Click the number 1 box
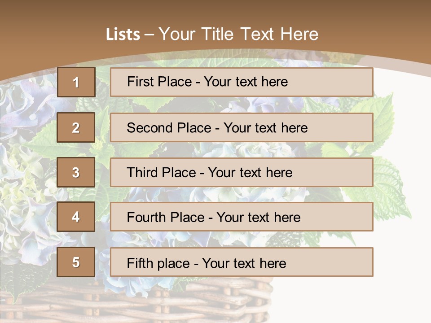The height and width of the screenshot is (323, 431). click(x=76, y=82)
